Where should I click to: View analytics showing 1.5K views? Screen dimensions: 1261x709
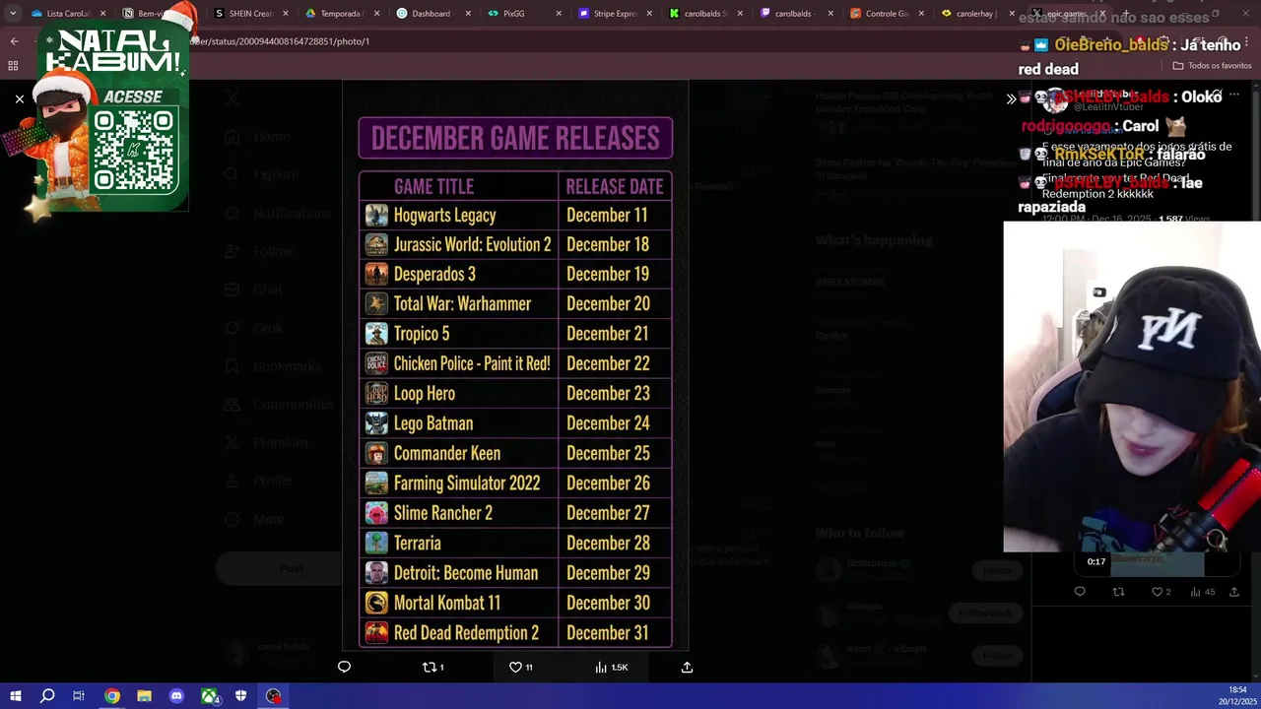pos(611,667)
